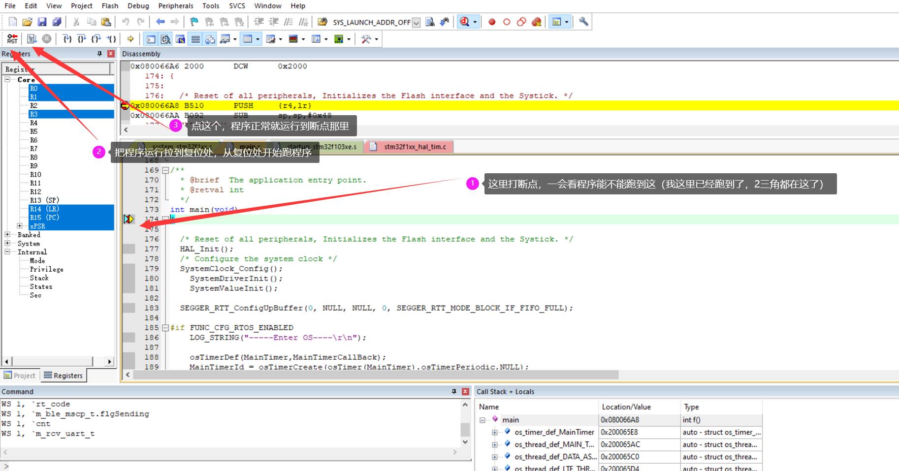This screenshot has width=899, height=471.
Task: Click the Step over icon
Action: [x=82, y=39]
